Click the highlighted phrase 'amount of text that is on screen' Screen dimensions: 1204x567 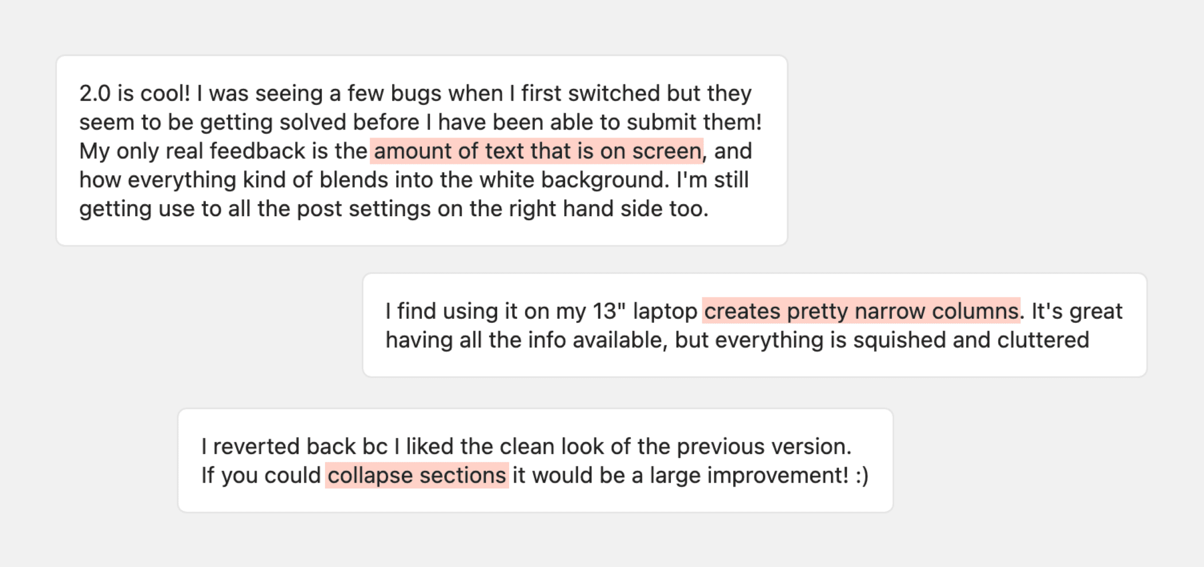(x=537, y=151)
